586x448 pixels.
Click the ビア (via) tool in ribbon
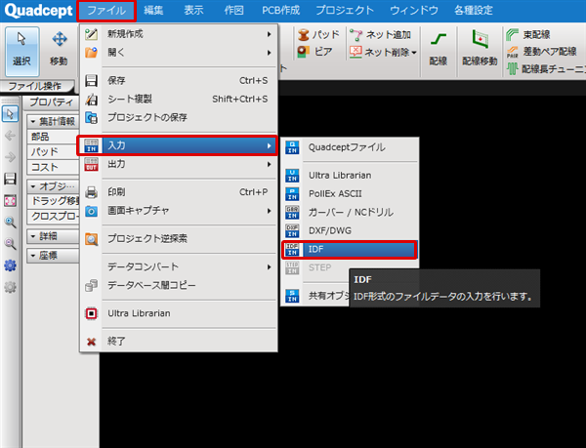click(x=314, y=52)
